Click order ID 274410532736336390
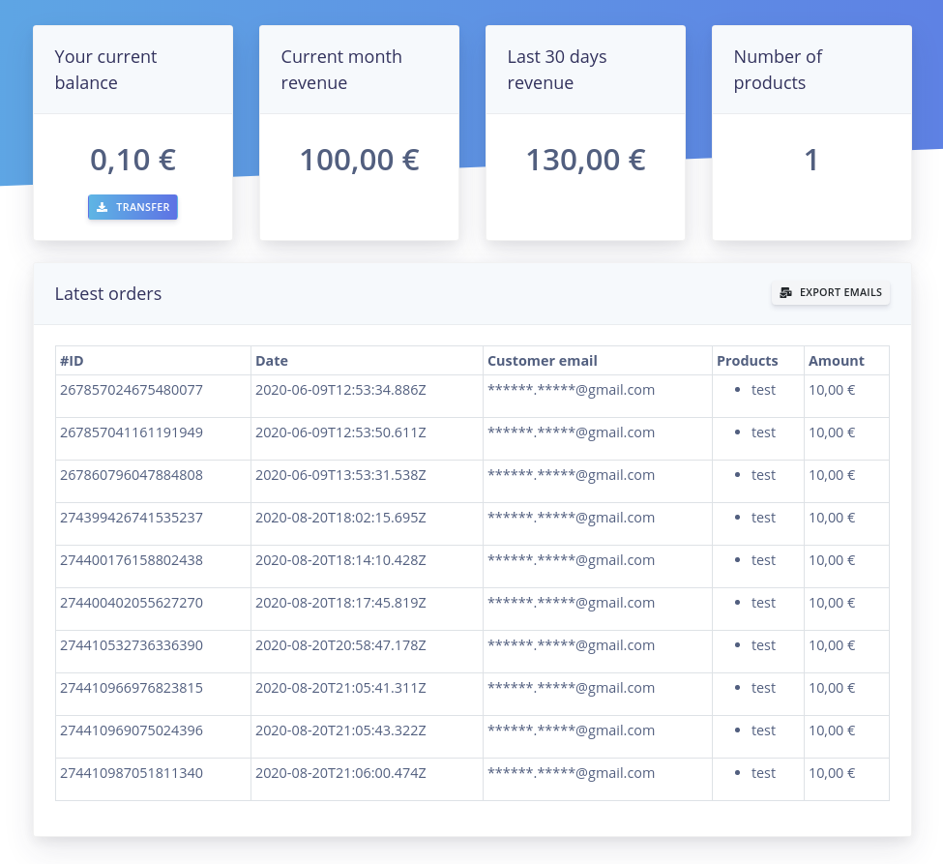This screenshot has height=864, width=943. [132, 645]
